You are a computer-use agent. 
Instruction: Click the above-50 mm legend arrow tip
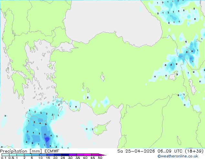[102, 155]
